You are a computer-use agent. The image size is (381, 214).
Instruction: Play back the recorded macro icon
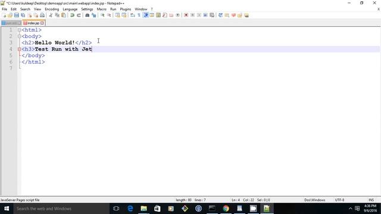(199, 15)
